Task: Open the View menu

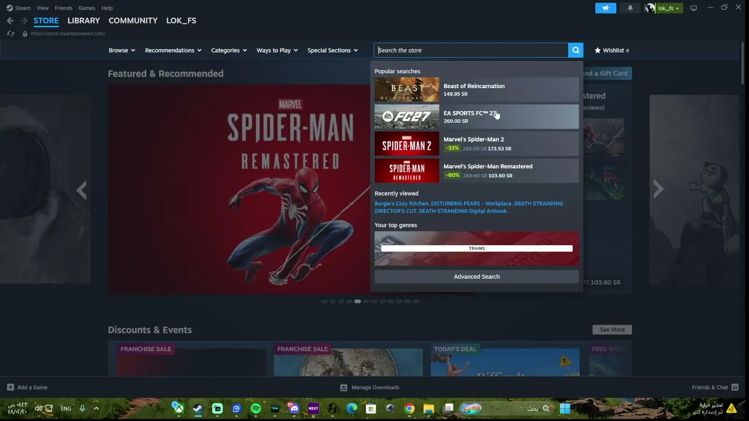Action: [43, 8]
